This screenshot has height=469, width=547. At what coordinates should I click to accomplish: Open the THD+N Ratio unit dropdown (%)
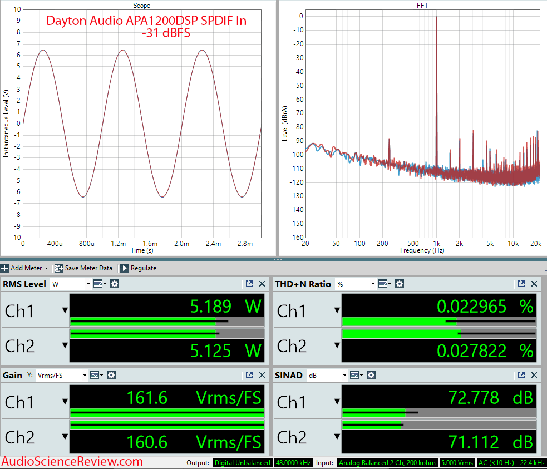pyautogui.click(x=356, y=284)
